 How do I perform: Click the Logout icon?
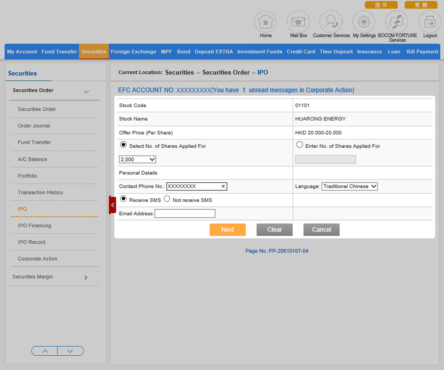pyautogui.click(x=430, y=22)
